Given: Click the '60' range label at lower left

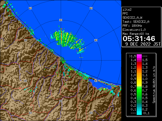Looking at the screenshot, I should click(30, 113).
